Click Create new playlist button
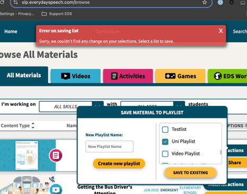The width and height of the screenshot is (247, 194). (x=119, y=164)
